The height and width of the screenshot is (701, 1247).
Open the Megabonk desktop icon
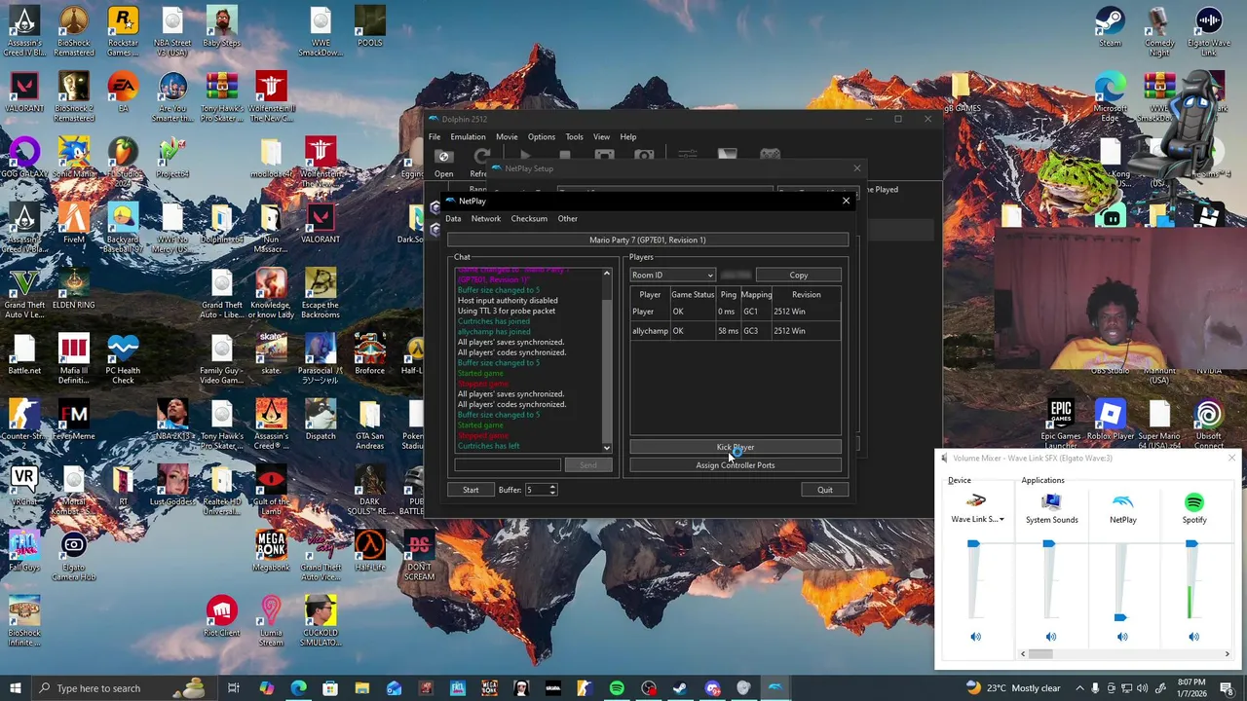click(x=271, y=549)
